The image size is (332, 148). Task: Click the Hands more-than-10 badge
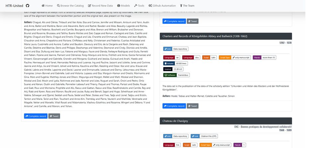click(x=265, y=57)
